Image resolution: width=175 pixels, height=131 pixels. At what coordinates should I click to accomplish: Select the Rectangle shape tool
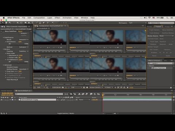point(26,23)
